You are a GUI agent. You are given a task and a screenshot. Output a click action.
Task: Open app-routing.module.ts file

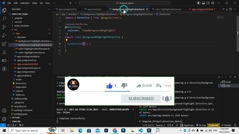click(x=28, y=56)
